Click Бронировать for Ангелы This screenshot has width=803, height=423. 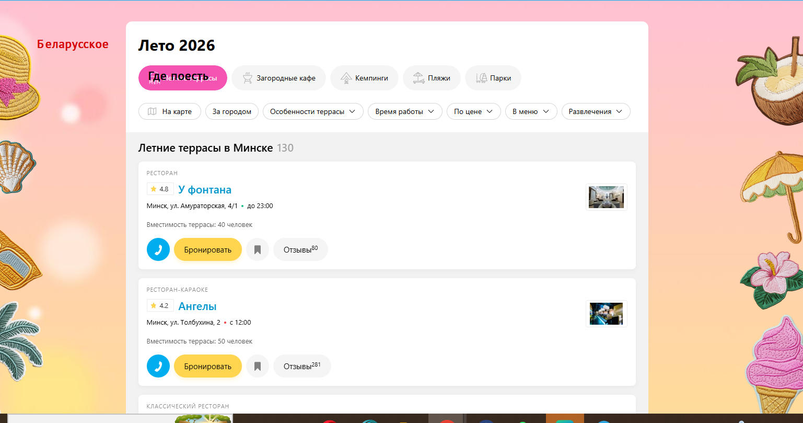(208, 366)
